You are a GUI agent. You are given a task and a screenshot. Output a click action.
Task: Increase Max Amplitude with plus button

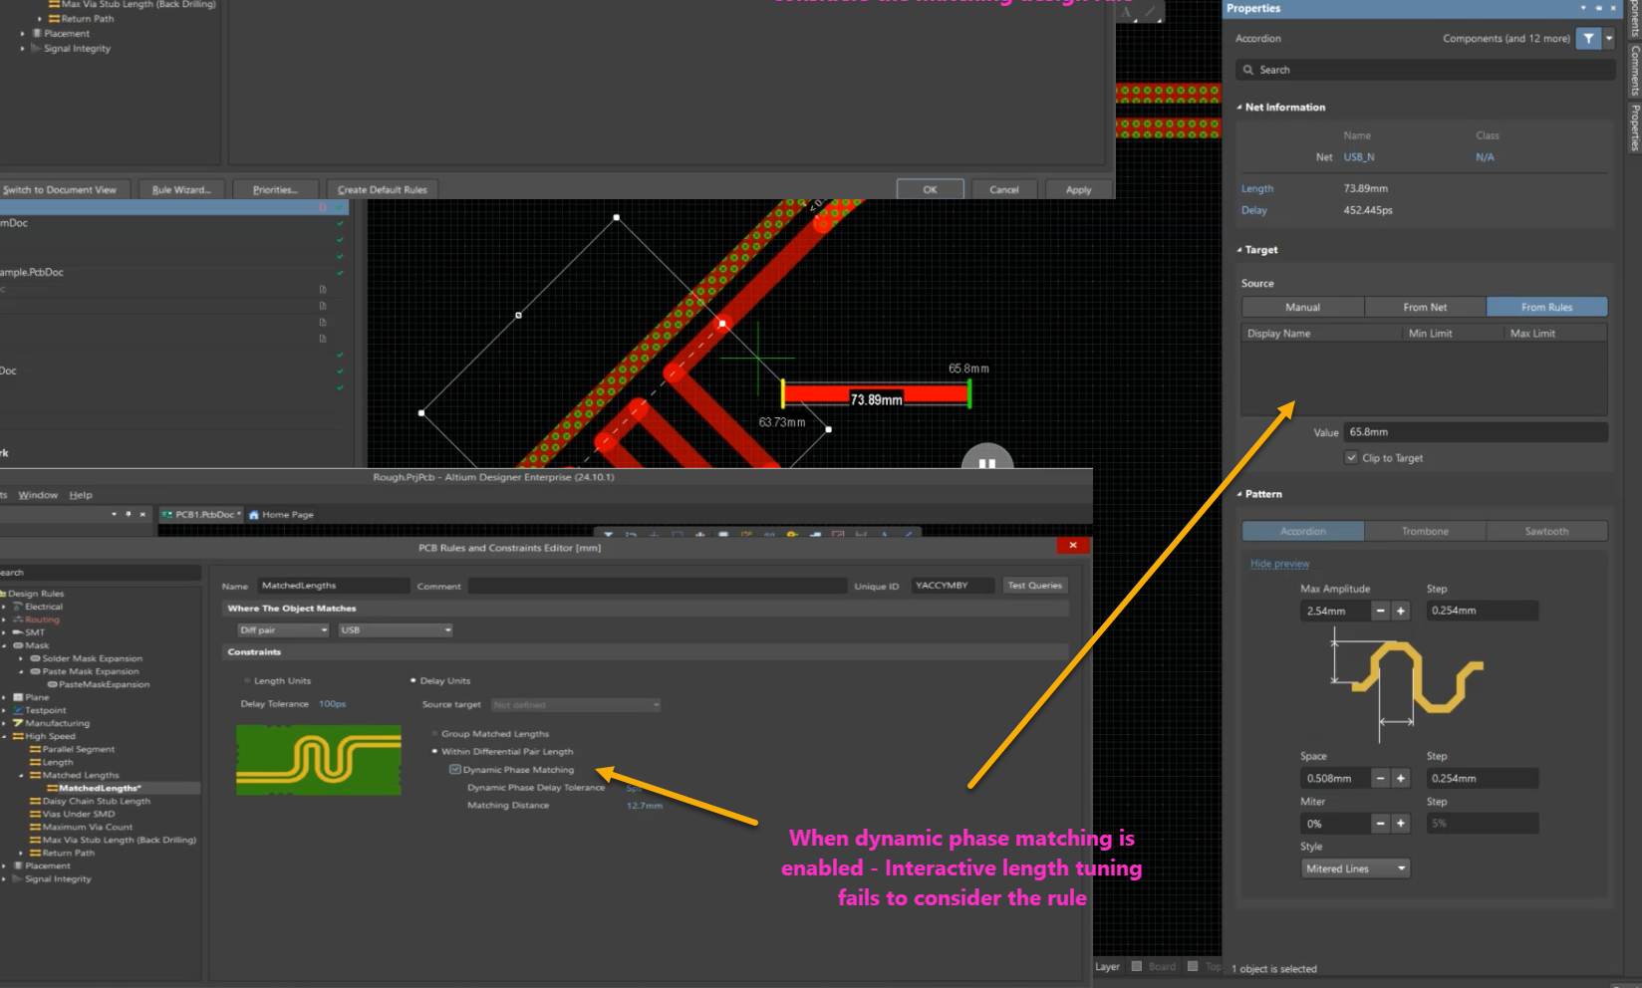(1401, 611)
